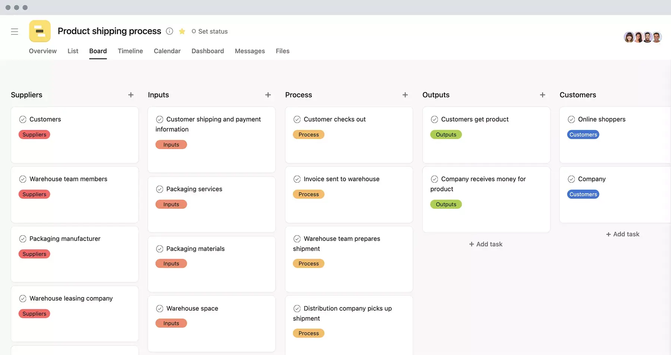Mark Warehouse team members complete
The height and width of the screenshot is (355, 671).
tap(23, 179)
